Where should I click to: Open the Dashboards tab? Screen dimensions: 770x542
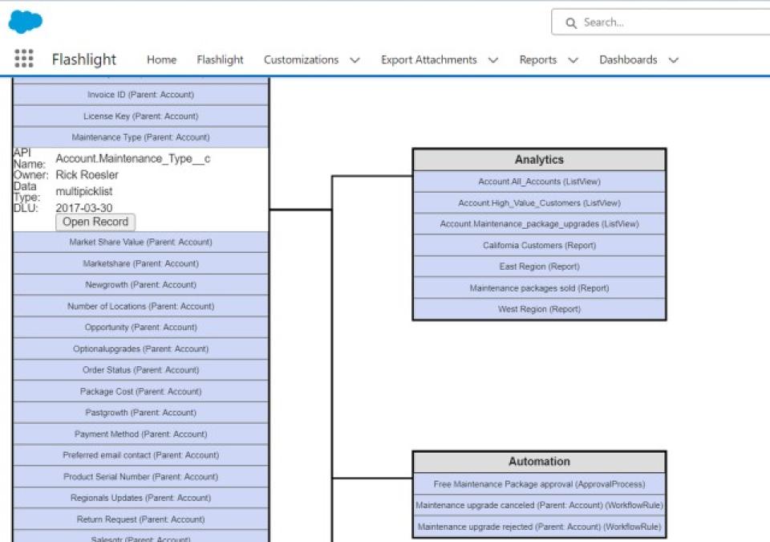click(x=628, y=59)
